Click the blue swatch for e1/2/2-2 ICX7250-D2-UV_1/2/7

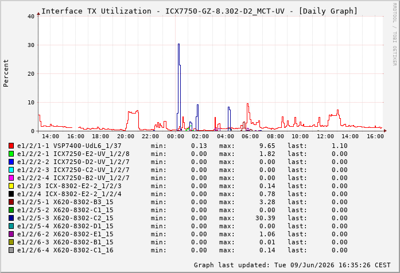coord(11,162)
